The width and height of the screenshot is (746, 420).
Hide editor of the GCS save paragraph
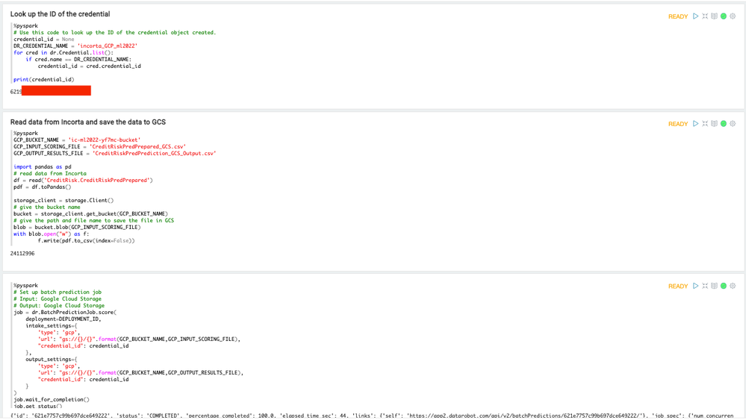tap(705, 124)
